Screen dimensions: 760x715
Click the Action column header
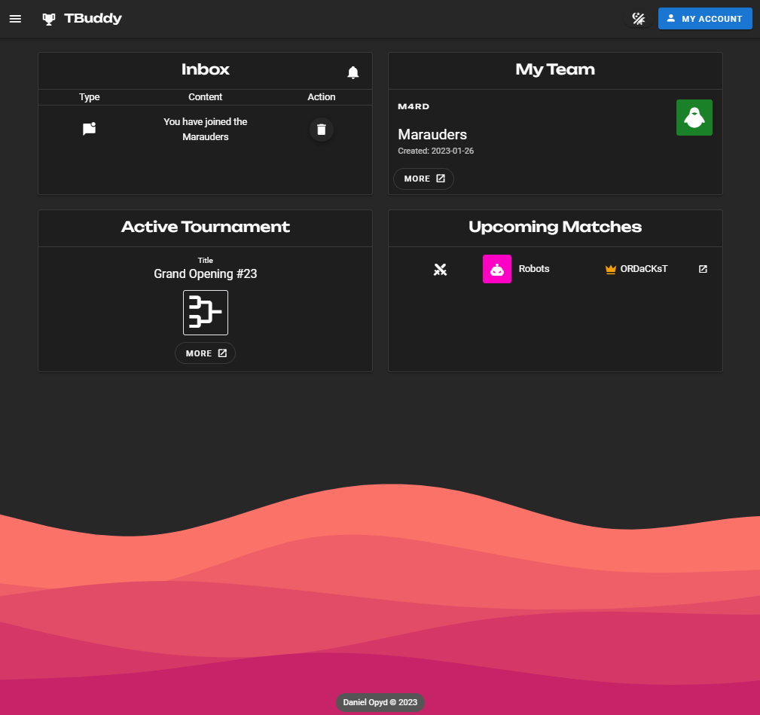322,97
